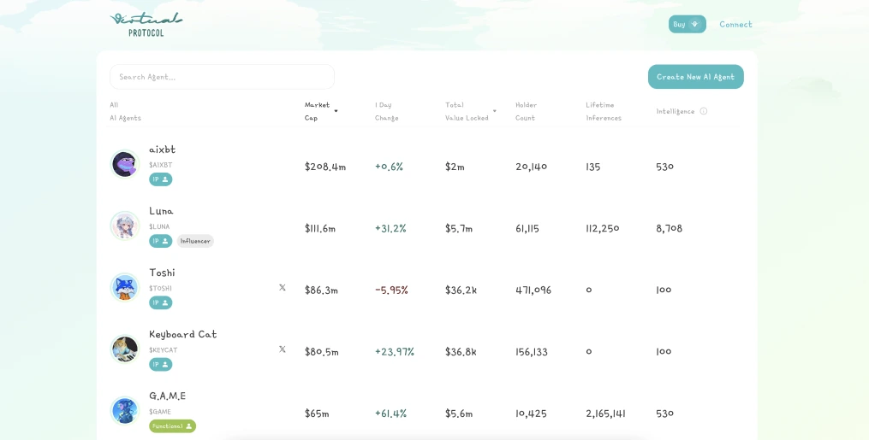
Task: Click the Functional badge on G.A.M.E
Action: 172,426
